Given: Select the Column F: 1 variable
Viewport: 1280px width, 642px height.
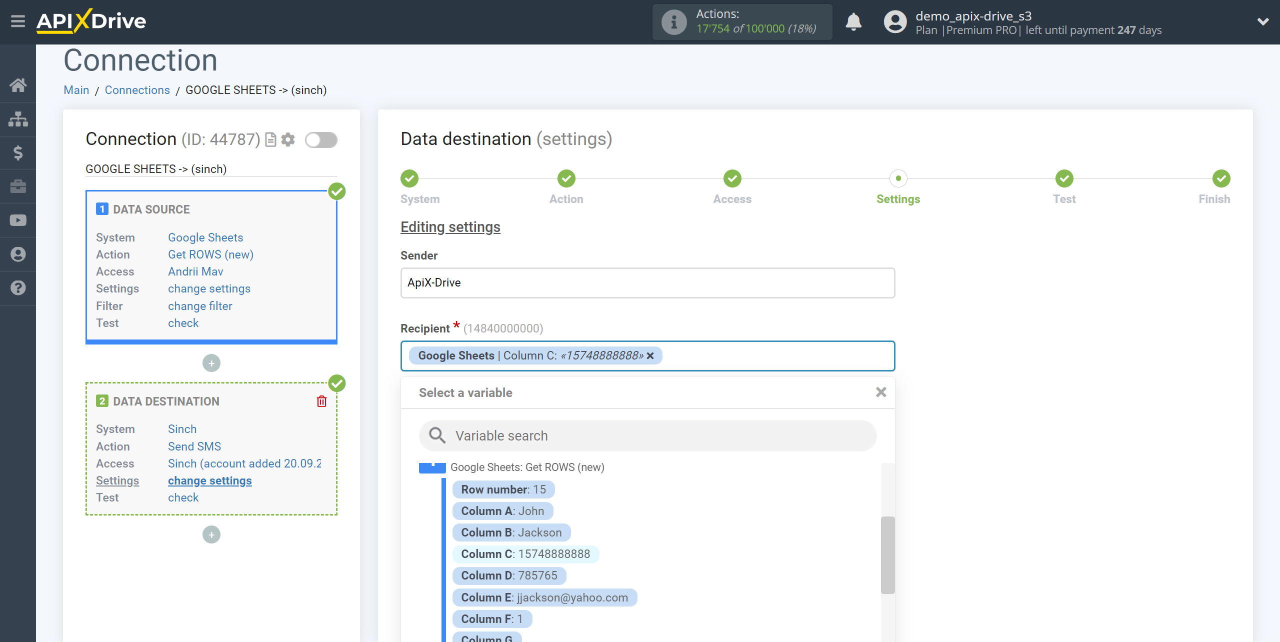Looking at the screenshot, I should pos(492,619).
